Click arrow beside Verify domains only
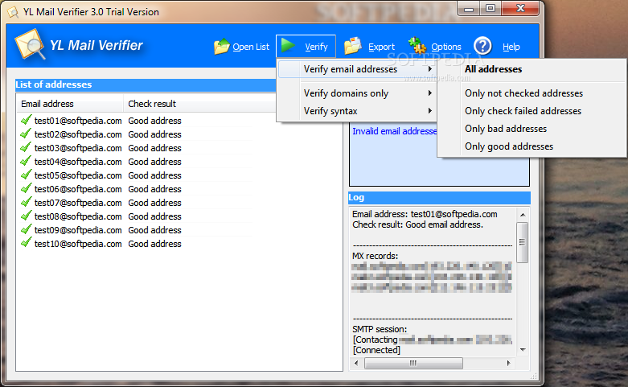Image resolution: width=628 pixels, height=387 pixels. pos(429,93)
